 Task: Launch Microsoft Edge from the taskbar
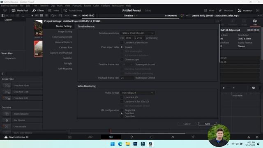(120, 144)
